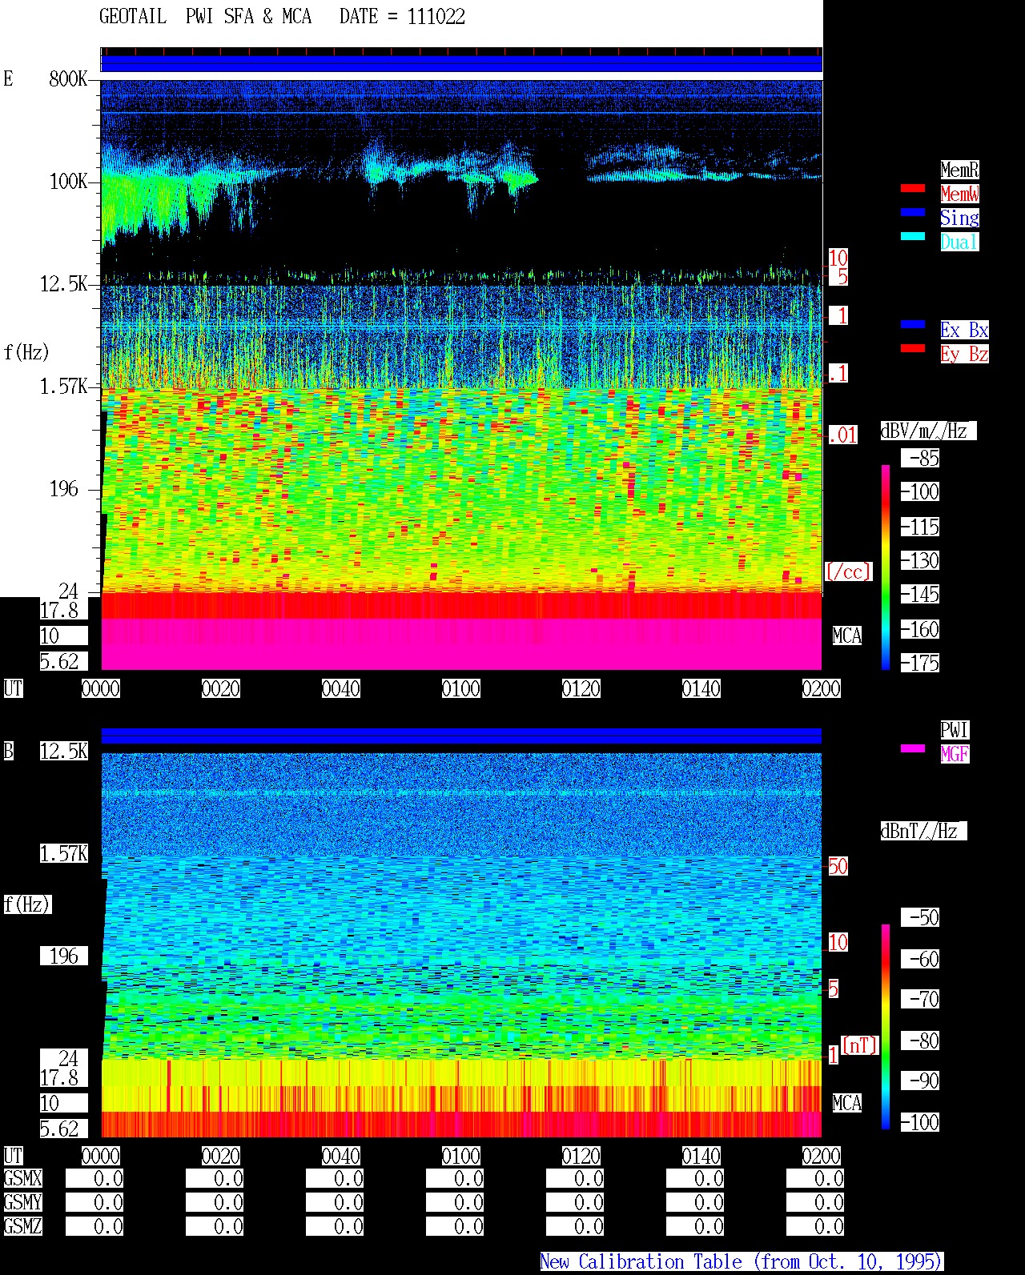
Task: Click the magenta MGF legend swatch
Action: click(x=912, y=748)
